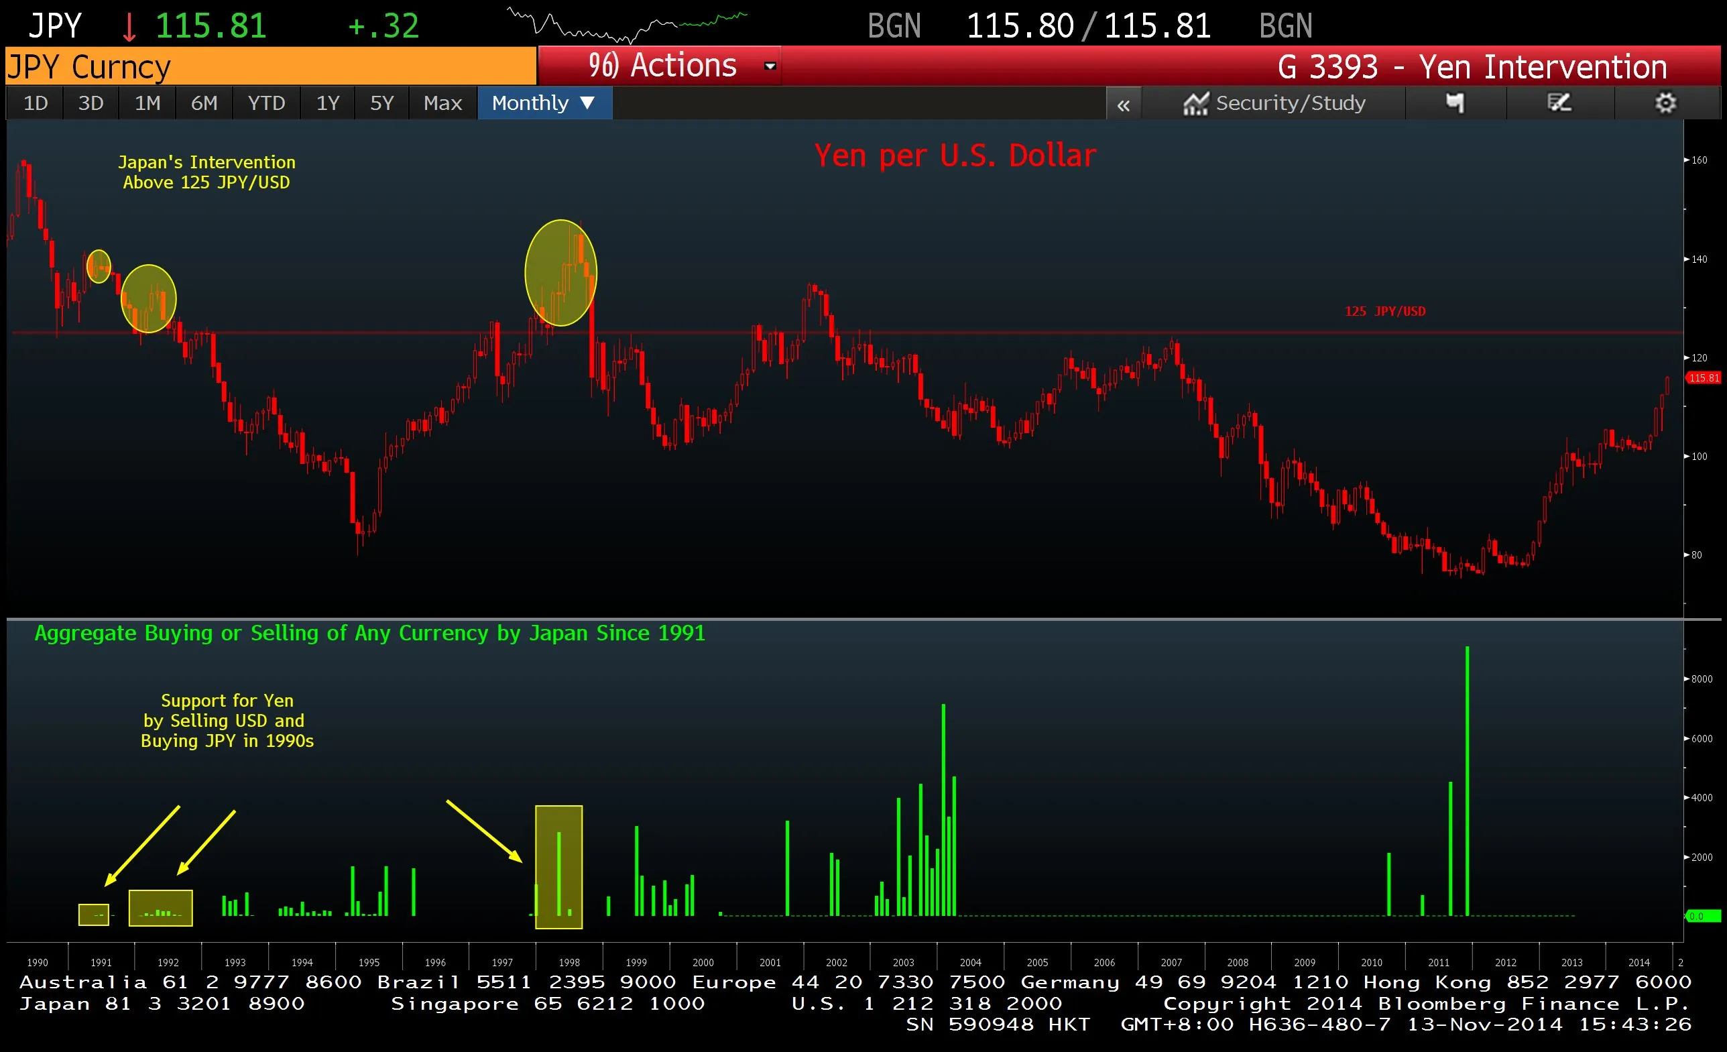Expand the Actions menu arrow
1727x1052 pixels.
click(770, 64)
